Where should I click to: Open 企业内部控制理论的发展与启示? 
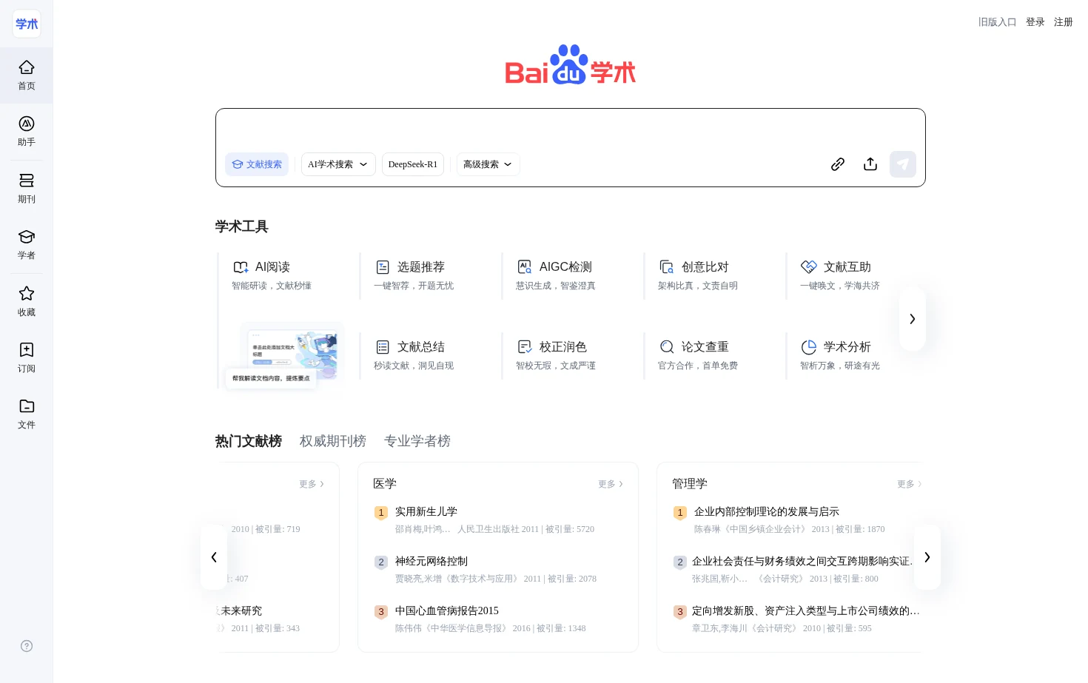(x=767, y=512)
